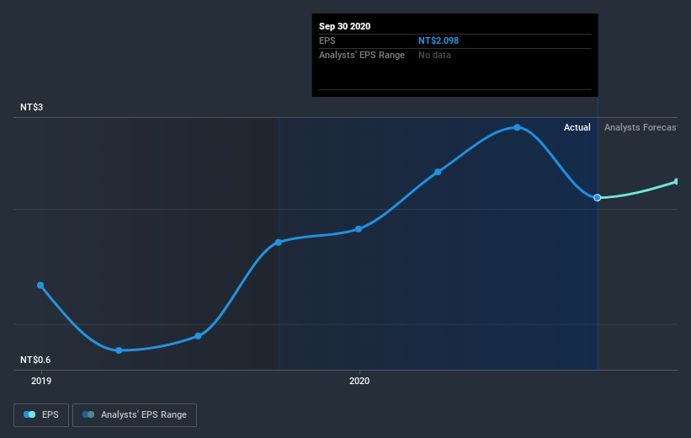Click the Actual label
This screenshot has height=438, width=691.
point(577,127)
